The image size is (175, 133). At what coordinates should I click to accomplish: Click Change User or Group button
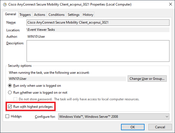[147, 79]
